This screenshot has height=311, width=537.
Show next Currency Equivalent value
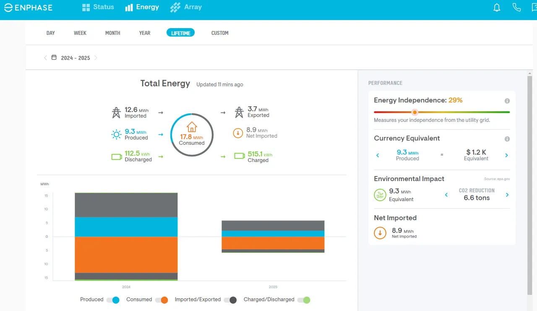tap(506, 155)
